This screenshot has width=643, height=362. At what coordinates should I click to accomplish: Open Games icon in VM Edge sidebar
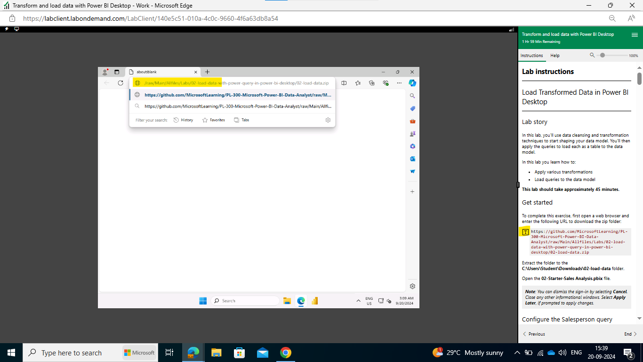pos(412,134)
